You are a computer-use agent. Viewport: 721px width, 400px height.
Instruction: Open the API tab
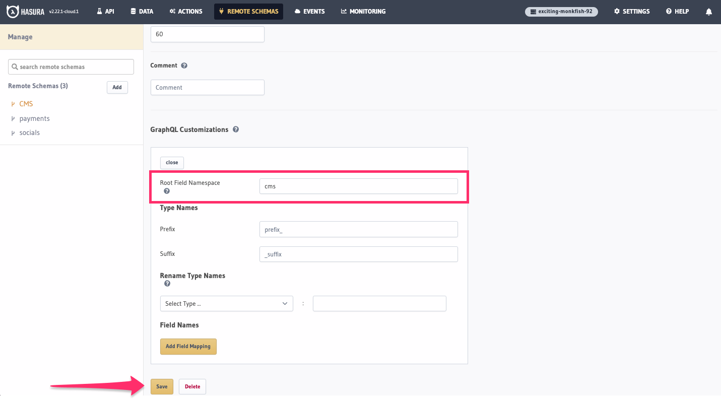(x=105, y=12)
